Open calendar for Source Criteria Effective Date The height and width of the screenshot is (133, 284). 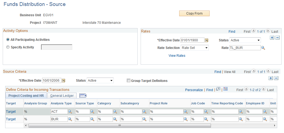click(x=63, y=81)
